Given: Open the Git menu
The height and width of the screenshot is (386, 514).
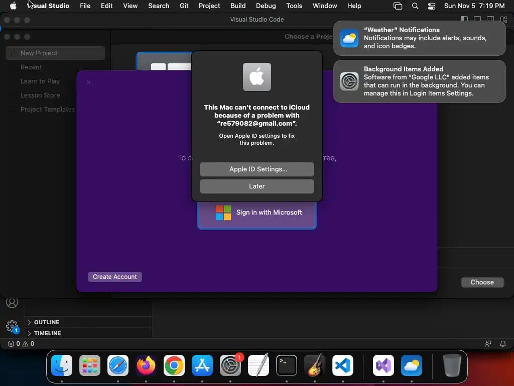Looking at the screenshot, I should tap(184, 6).
